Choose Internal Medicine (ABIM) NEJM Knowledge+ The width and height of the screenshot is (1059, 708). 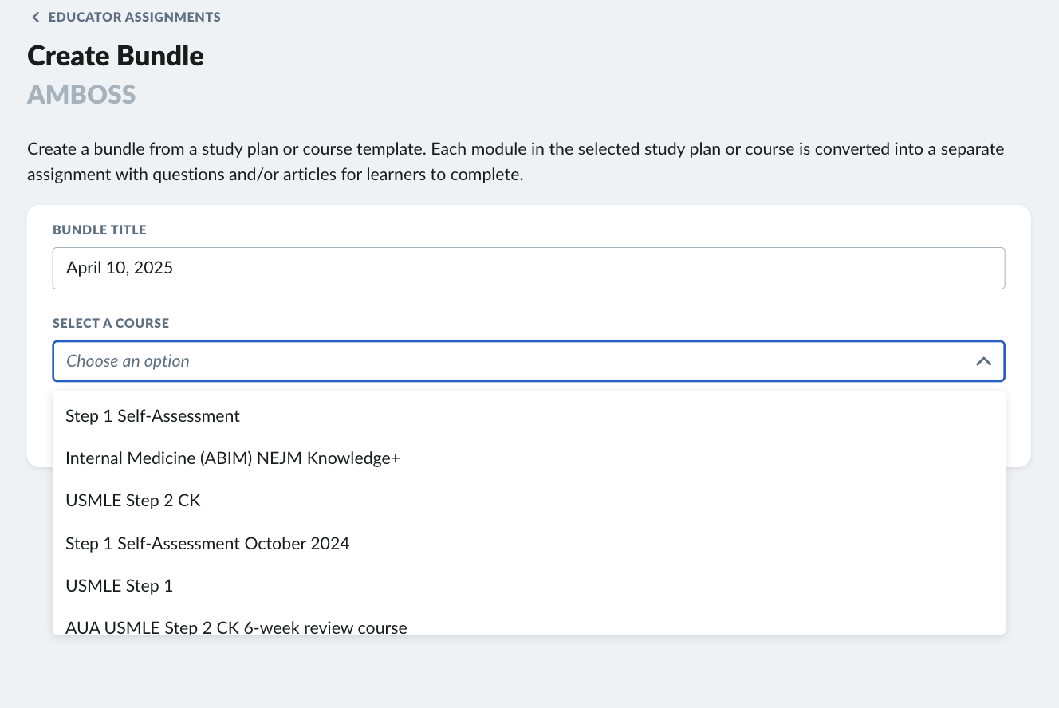[x=529, y=458]
